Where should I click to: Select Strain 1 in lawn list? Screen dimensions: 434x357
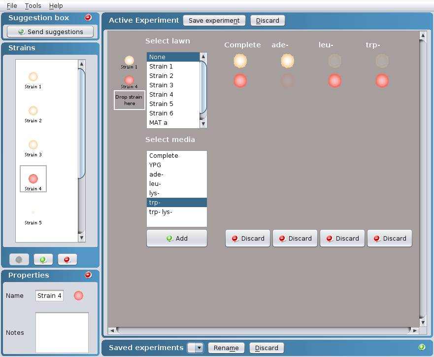(x=173, y=67)
